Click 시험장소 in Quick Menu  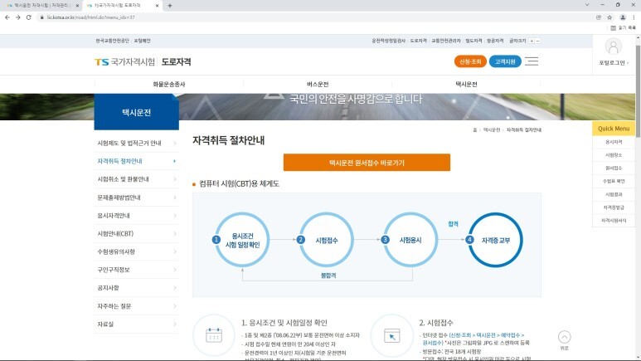[x=613, y=155]
